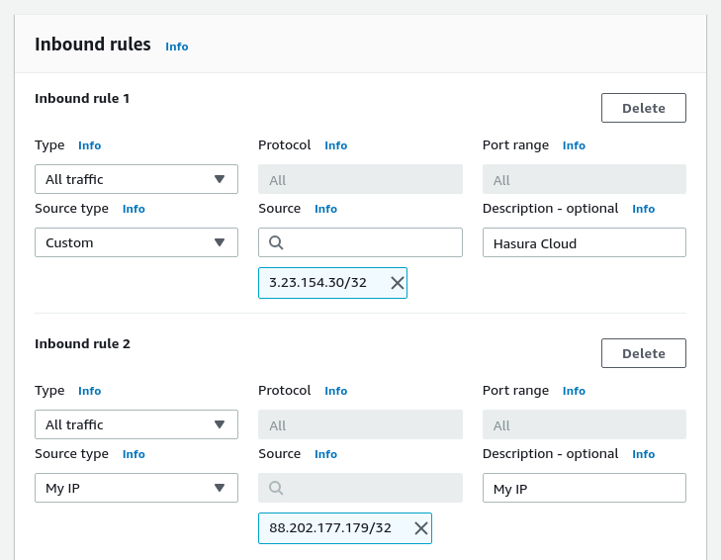Open Type Info link in rule 1

point(89,145)
